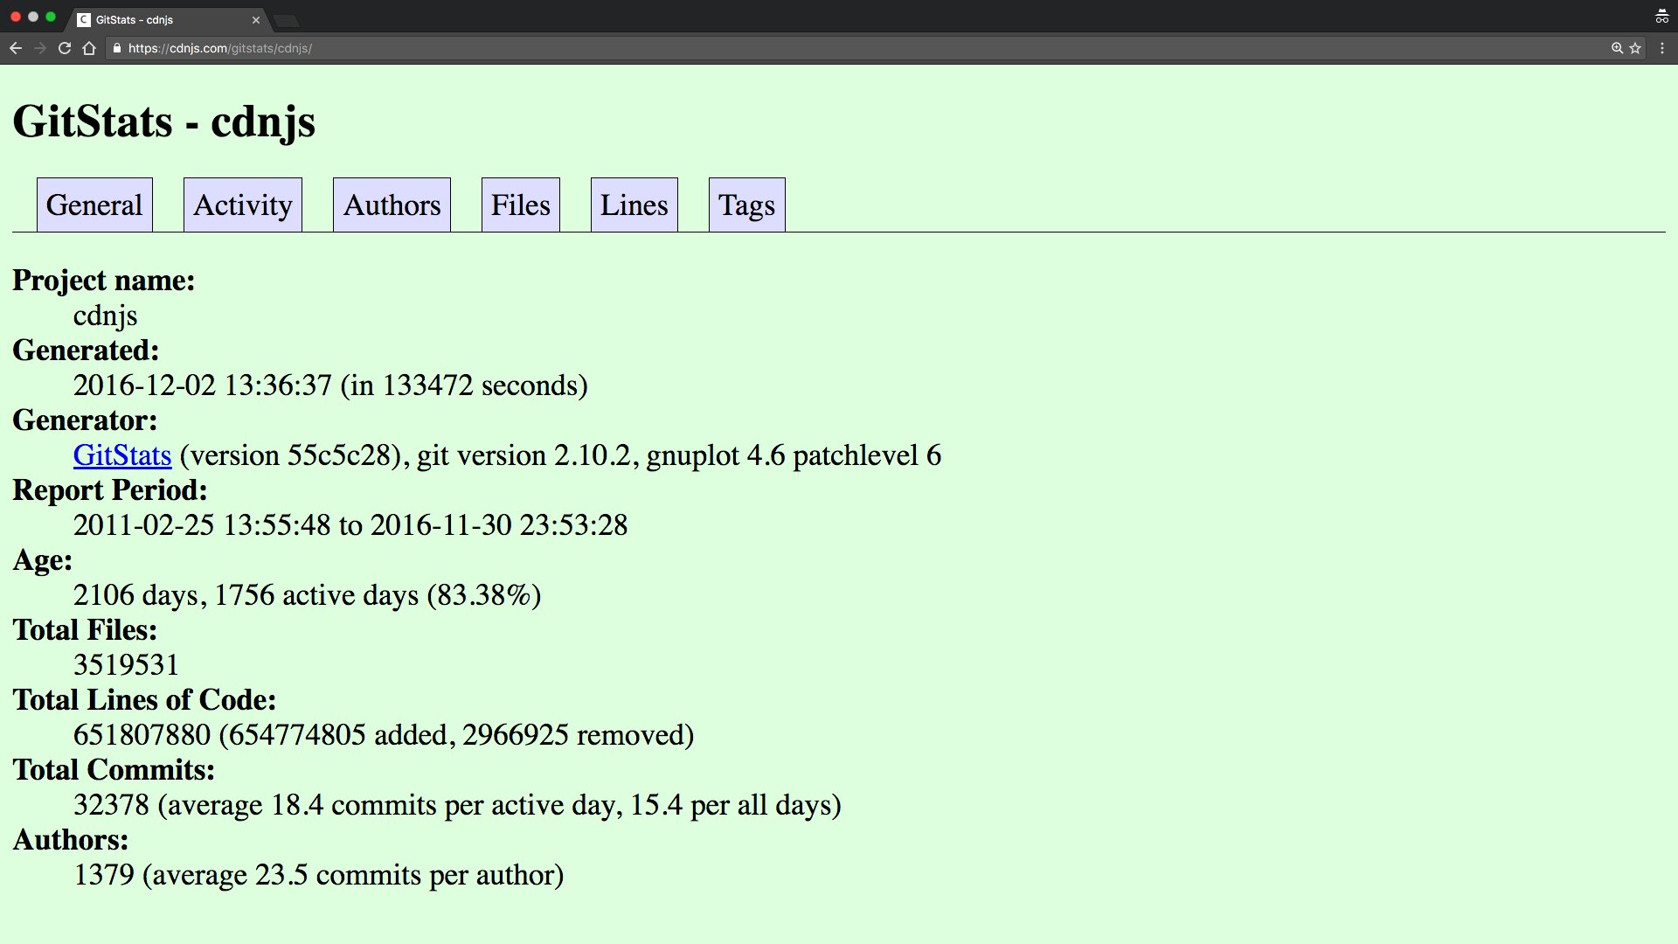The image size is (1678, 944).
Task: Click the '1379 (average 23.5 commits per author)' text
Action: pyautogui.click(x=319, y=875)
